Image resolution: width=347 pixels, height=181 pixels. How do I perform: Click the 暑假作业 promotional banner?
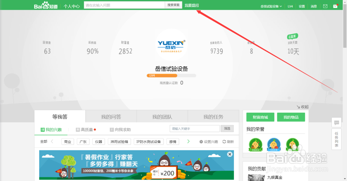pyautogui.click(x=136, y=165)
